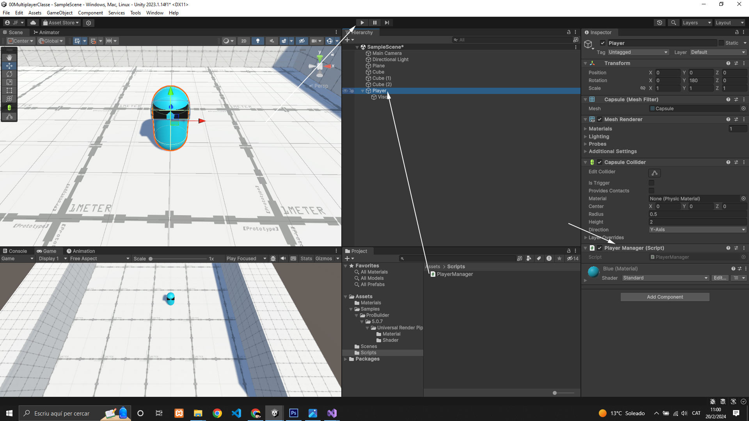Open the GameObject menu
Image resolution: width=749 pixels, height=421 pixels.
[59, 12]
